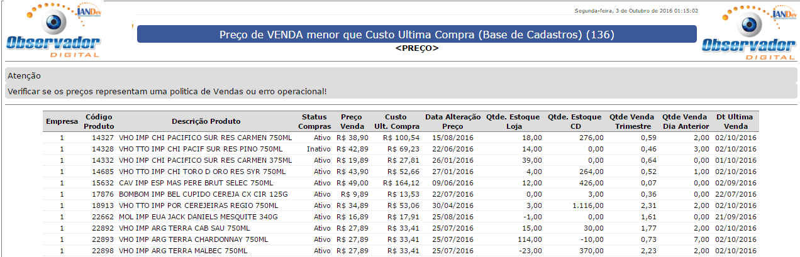
Task: Click the Descrição Produto column header
Action: (x=206, y=121)
